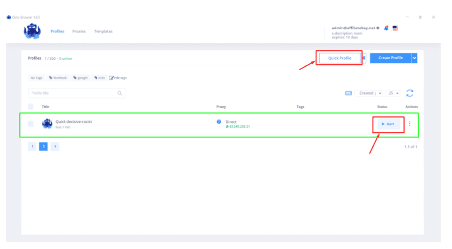Click the blue proxy info icon

[x=219, y=121]
